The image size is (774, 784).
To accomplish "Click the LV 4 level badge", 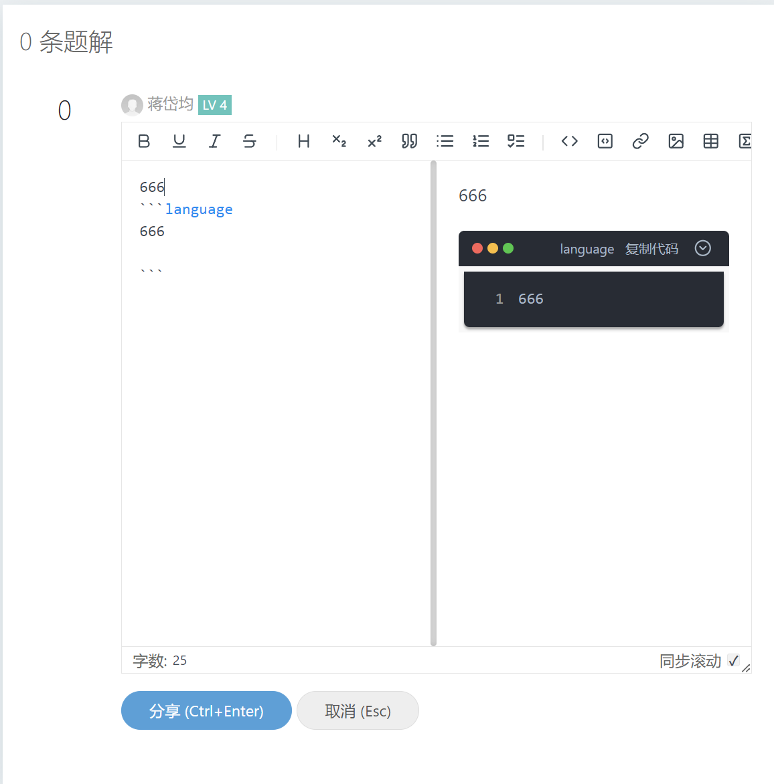I will click(x=215, y=105).
